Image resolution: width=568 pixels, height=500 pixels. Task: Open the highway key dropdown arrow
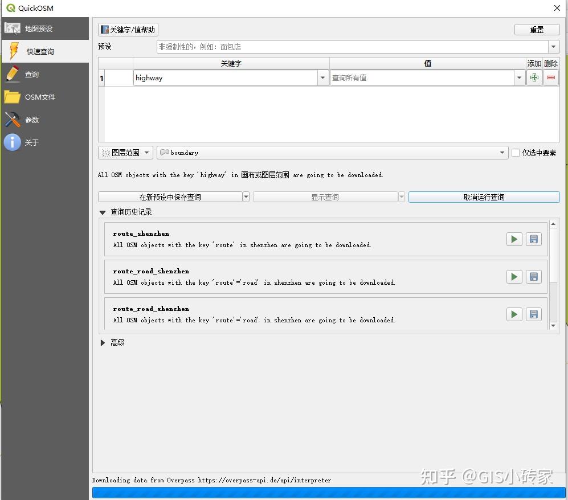point(322,78)
